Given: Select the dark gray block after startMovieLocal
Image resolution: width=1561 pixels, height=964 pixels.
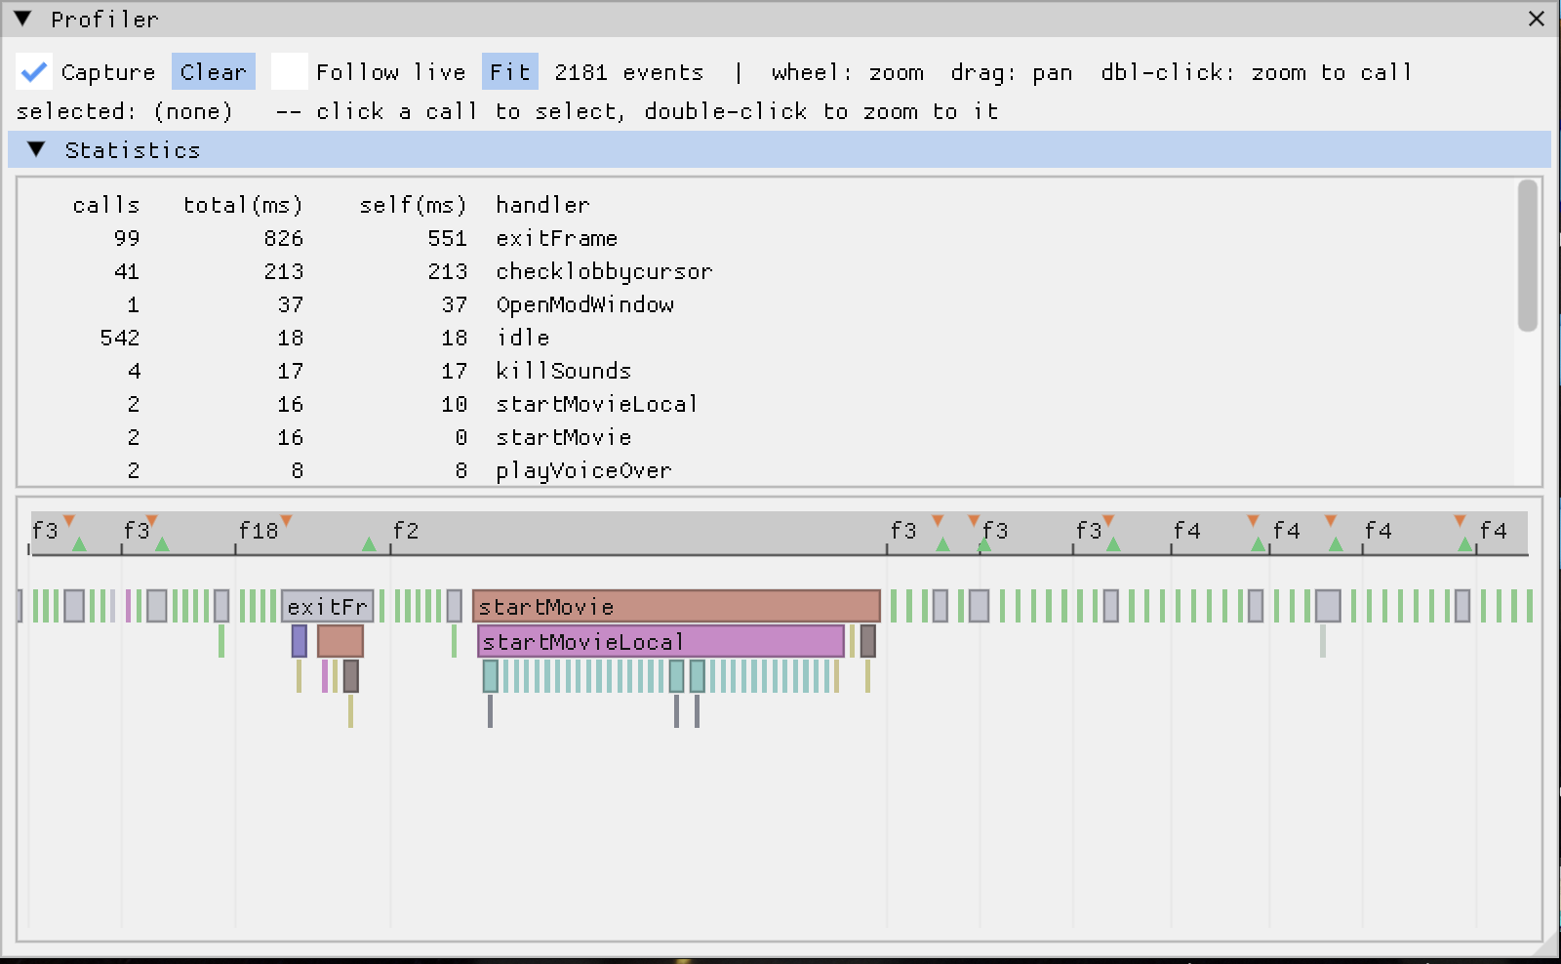Looking at the screenshot, I should 867,641.
